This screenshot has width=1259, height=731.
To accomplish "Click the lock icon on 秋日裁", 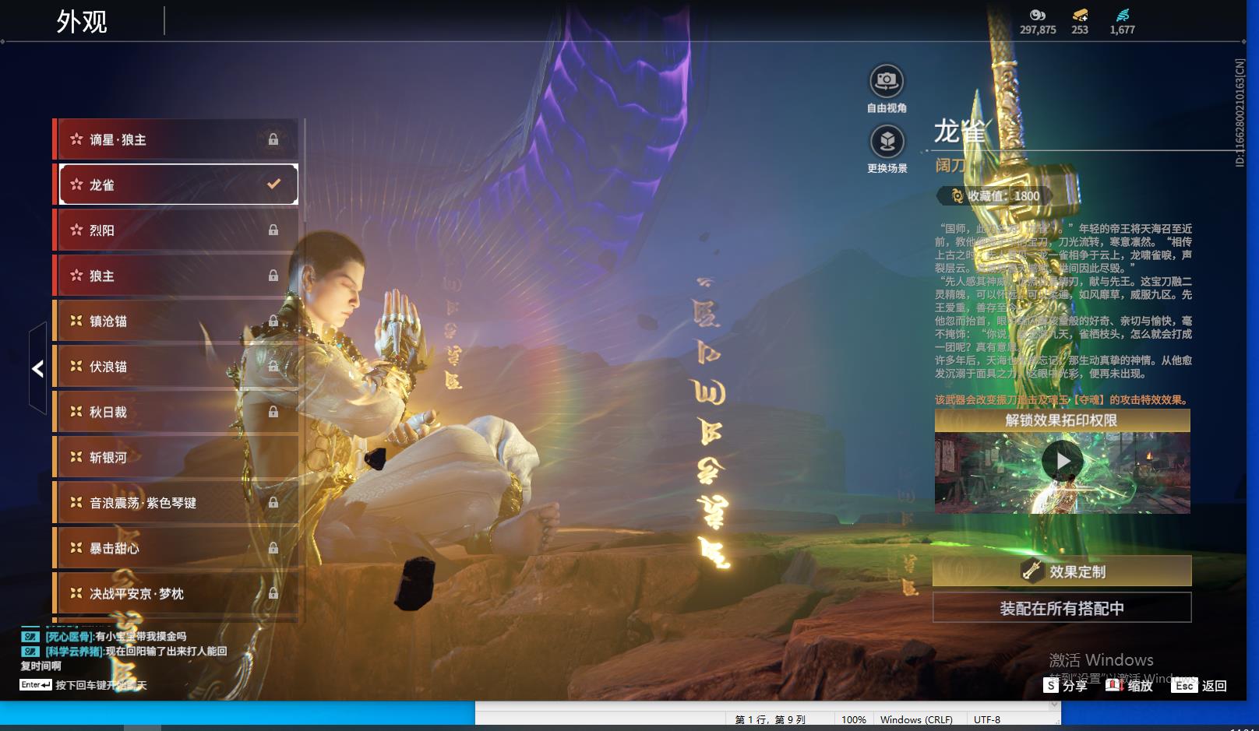I will click(273, 412).
